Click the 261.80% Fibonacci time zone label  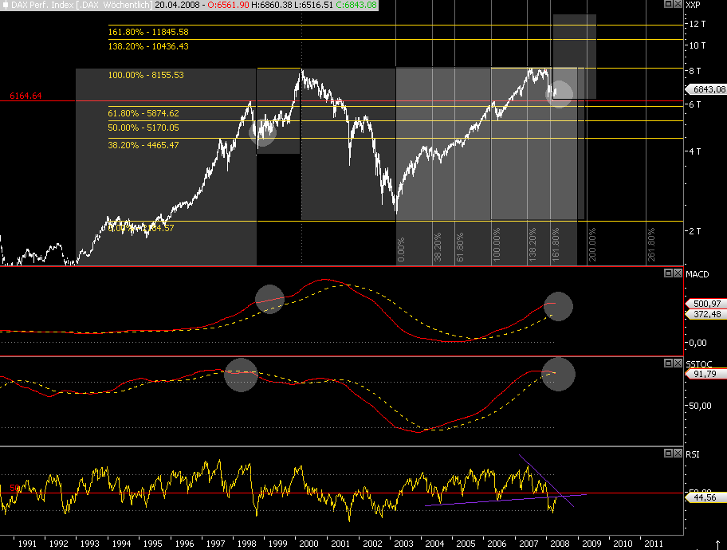(651, 245)
